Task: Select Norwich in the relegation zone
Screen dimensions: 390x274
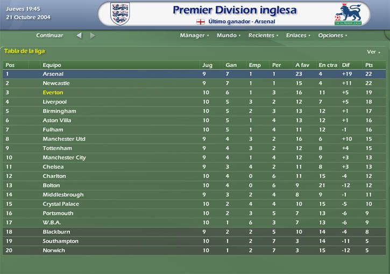Action: pyautogui.click(x=194, y=250)
